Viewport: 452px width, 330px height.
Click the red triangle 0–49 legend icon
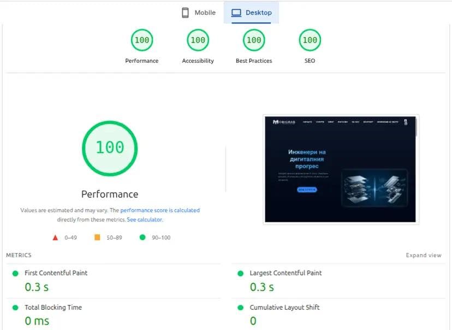point(55,238)
